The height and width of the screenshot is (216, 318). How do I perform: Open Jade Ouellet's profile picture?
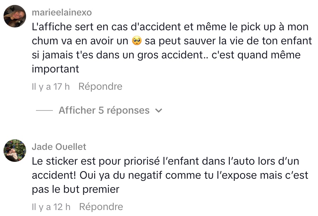click(14, 150)
